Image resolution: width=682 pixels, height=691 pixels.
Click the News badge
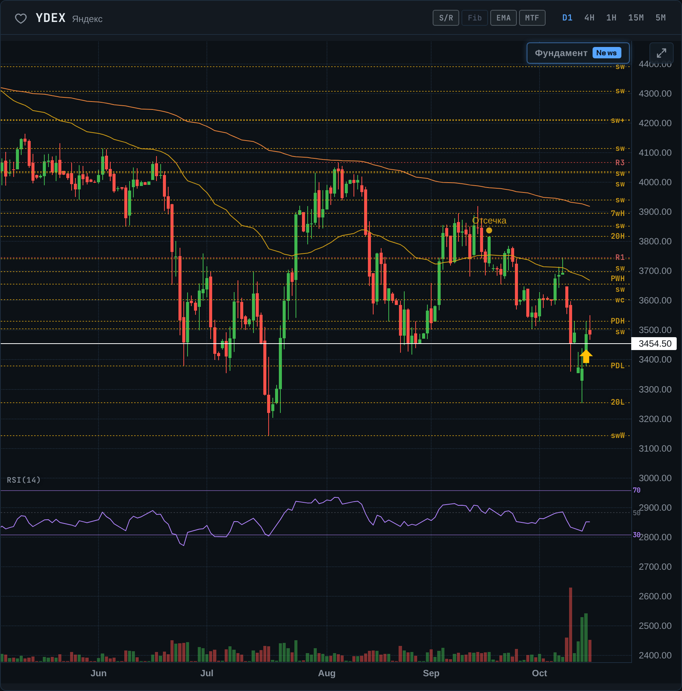pyautogui.click(x=607, y=53)
